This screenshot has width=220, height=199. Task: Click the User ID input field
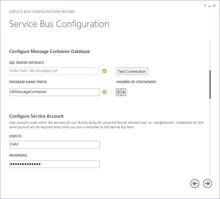54,145
